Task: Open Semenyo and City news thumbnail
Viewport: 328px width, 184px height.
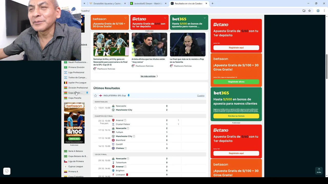Action: coord(111,44)
